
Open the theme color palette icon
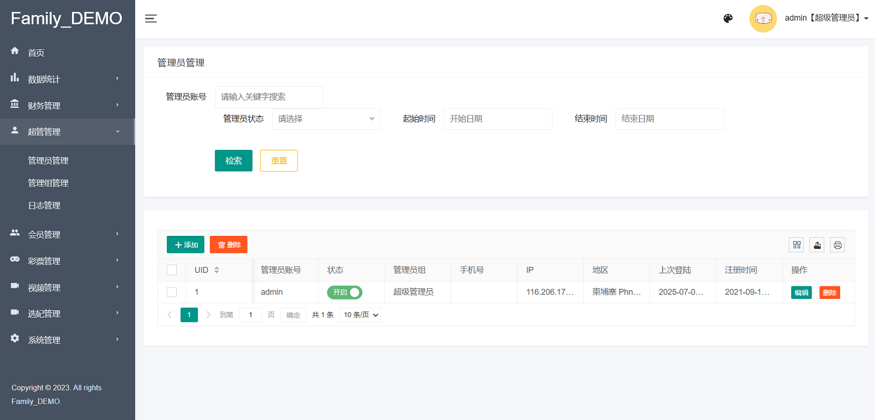point(727,19)
